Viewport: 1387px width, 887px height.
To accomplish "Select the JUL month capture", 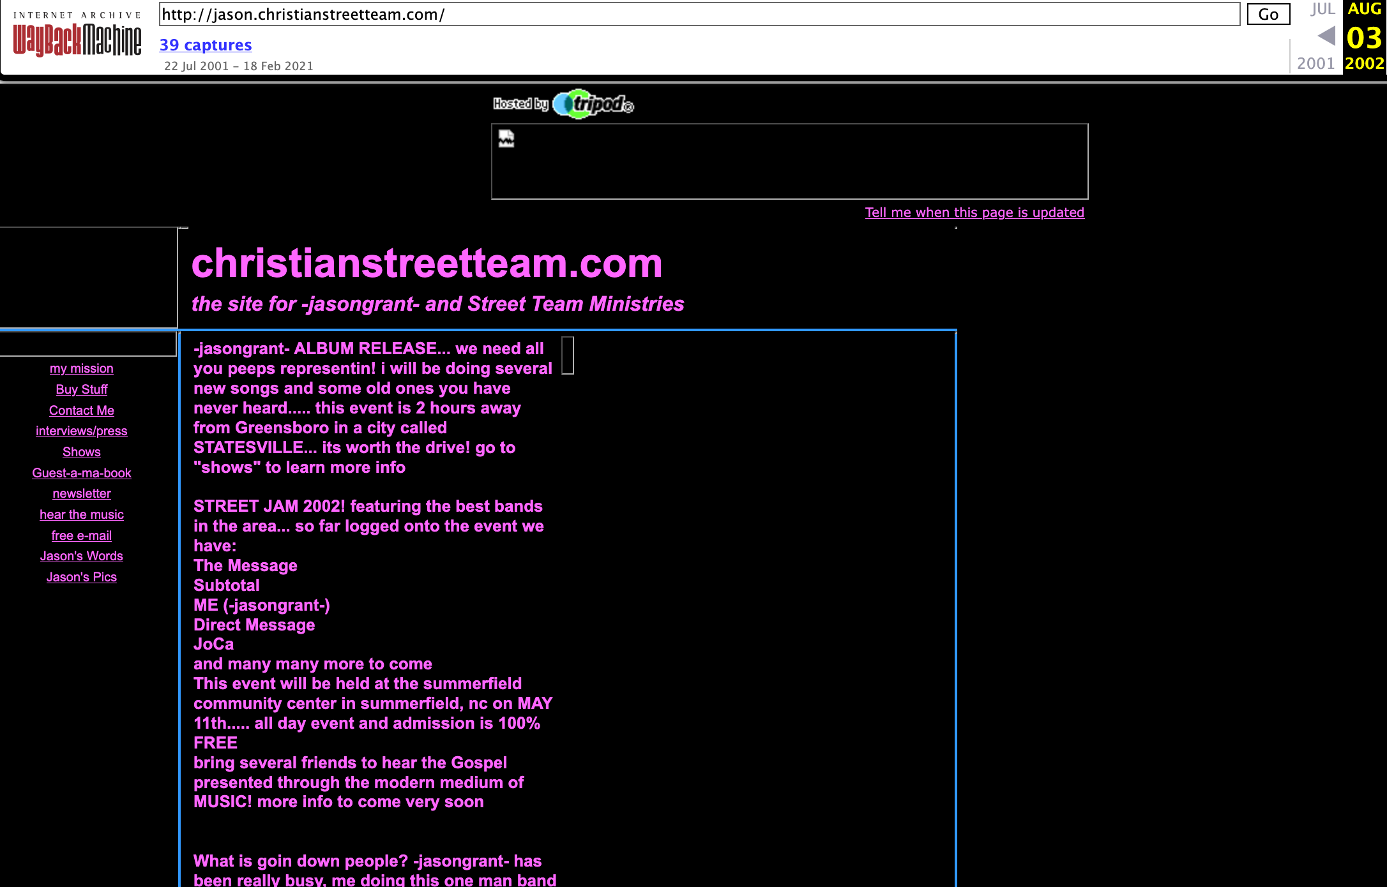I will 1323,9.
